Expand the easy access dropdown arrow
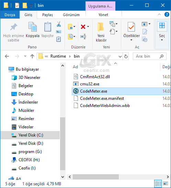The width and height of the screenshot is (171, 188). click(116, 32)
